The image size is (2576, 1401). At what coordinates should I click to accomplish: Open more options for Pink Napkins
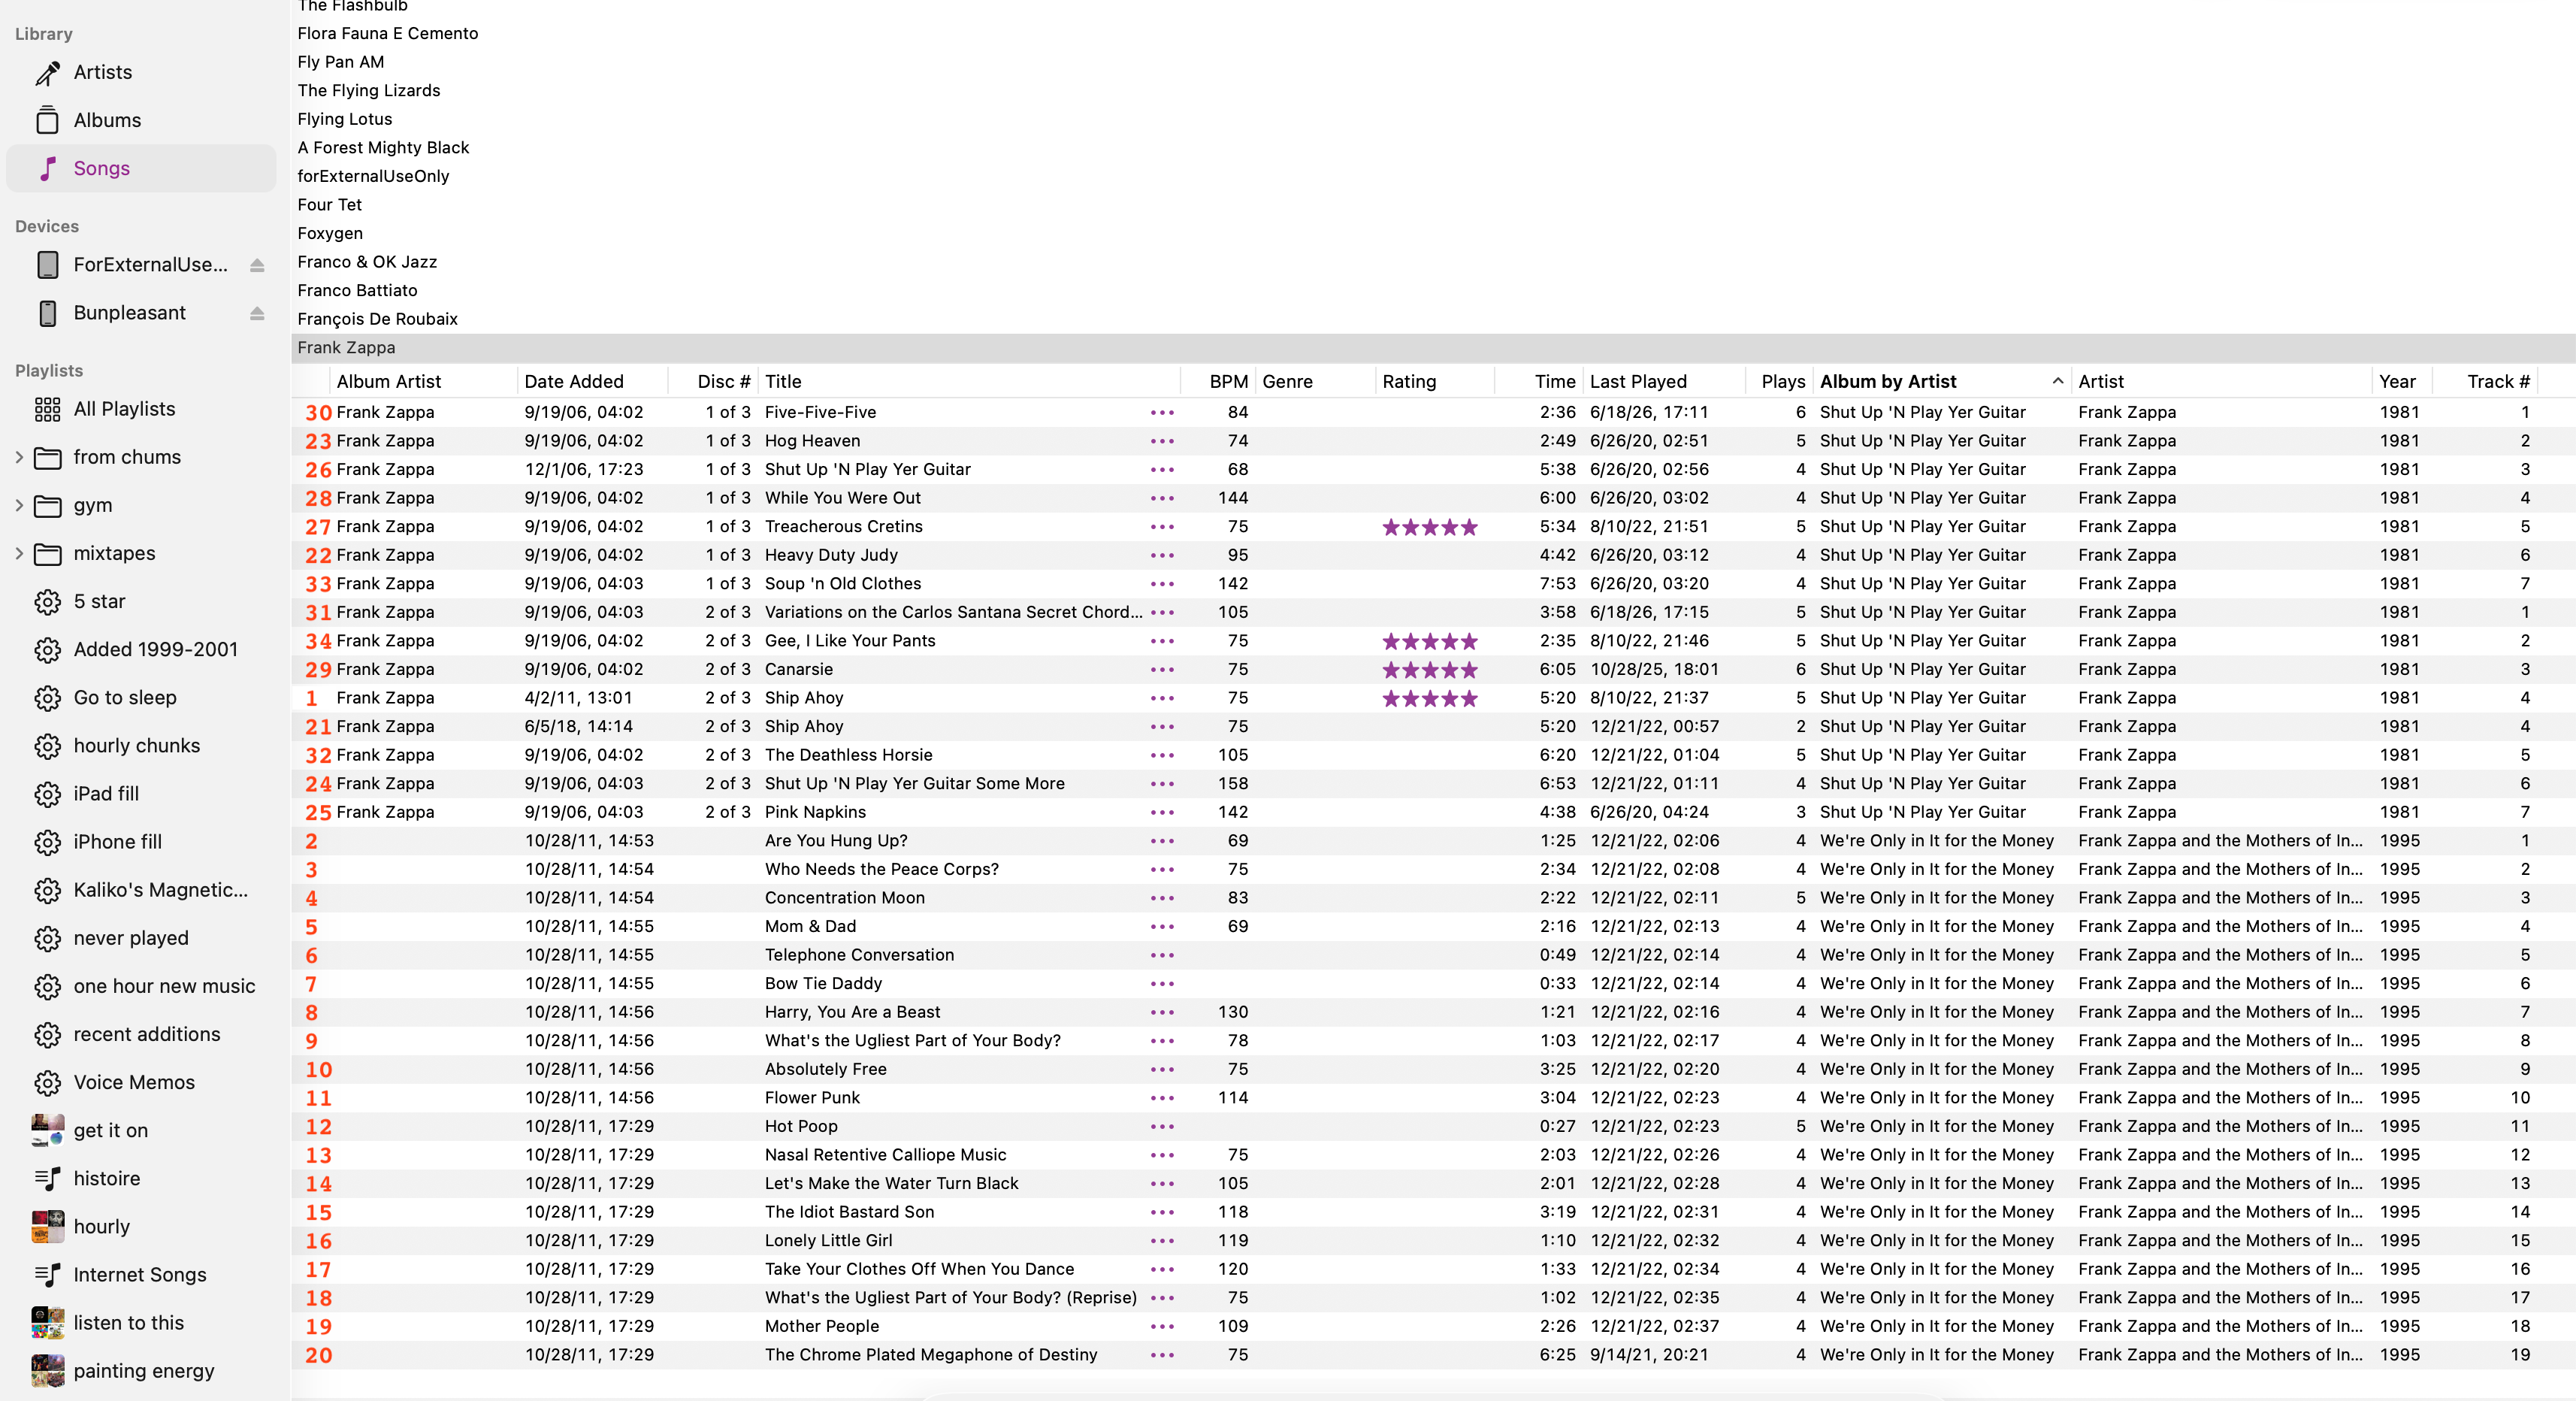coord(1162,813)
